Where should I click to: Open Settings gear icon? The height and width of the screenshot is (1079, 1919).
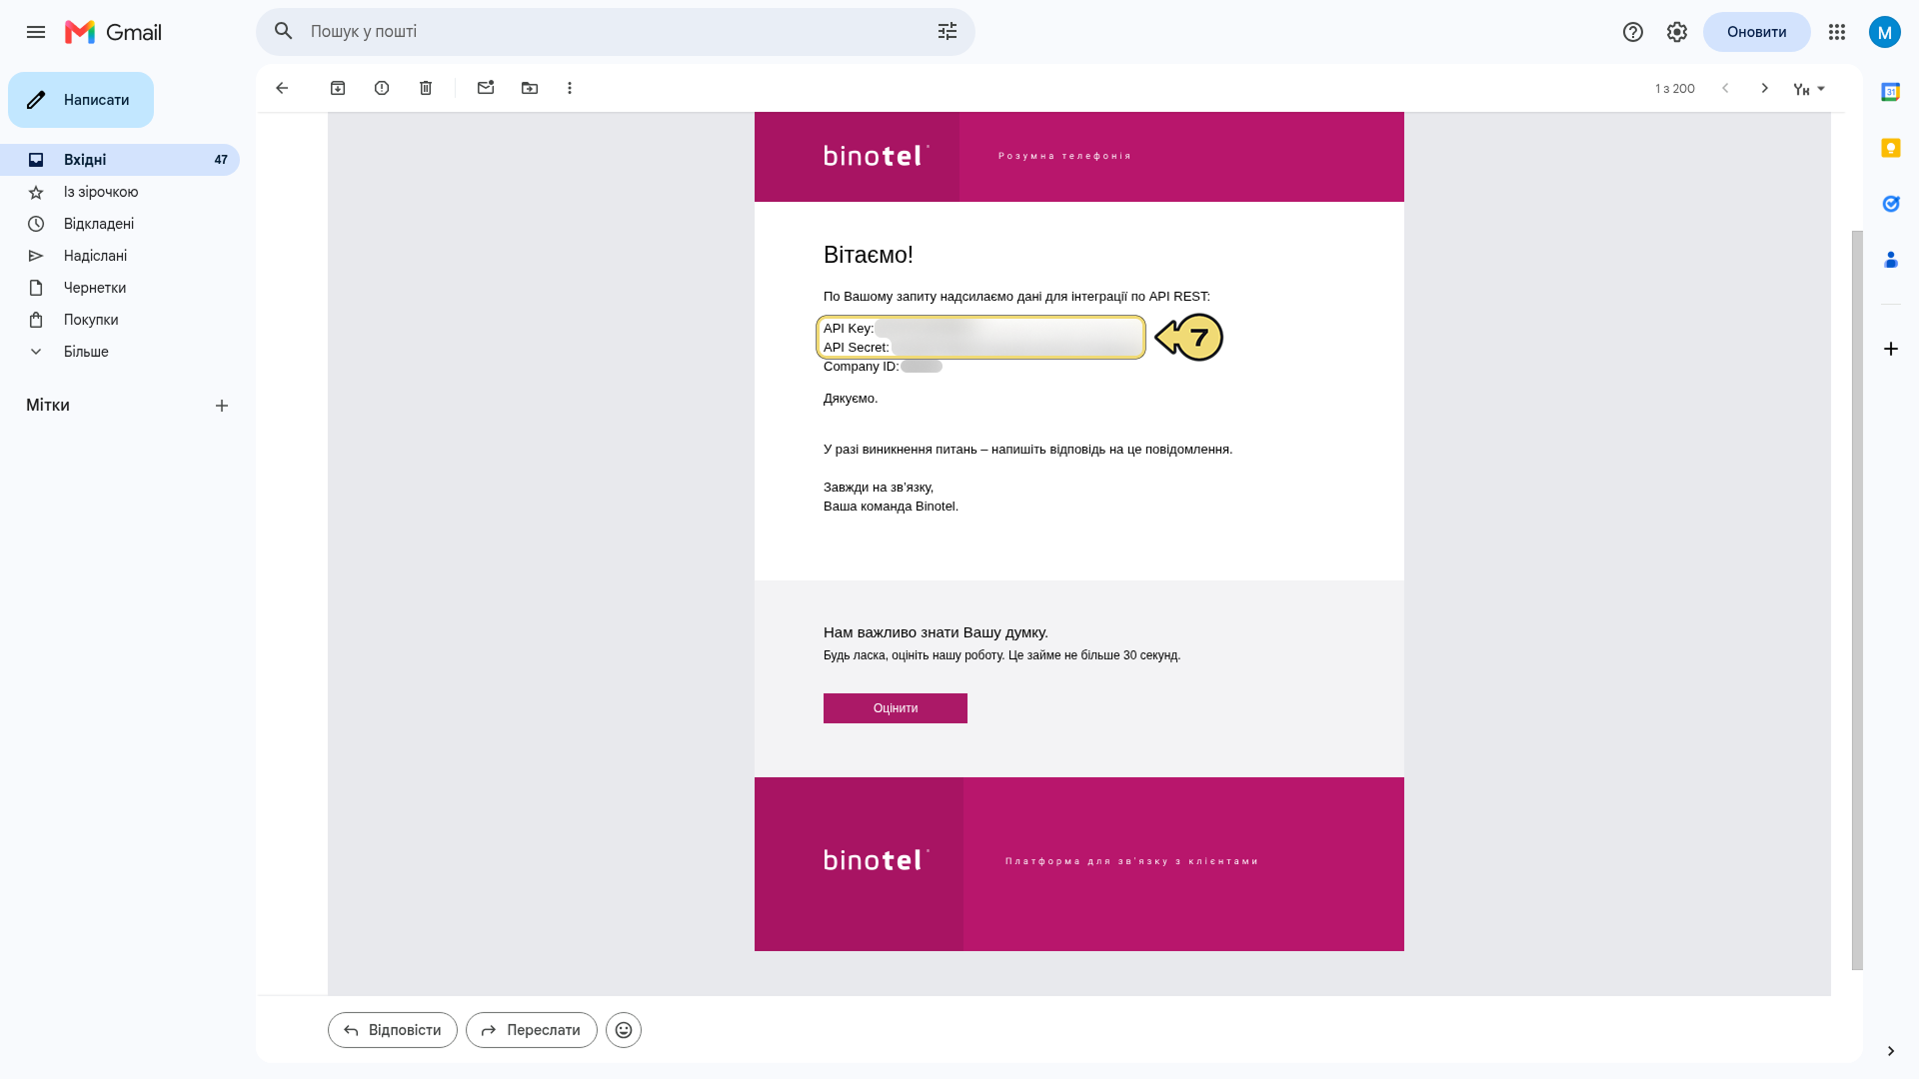click(1677, 32)
